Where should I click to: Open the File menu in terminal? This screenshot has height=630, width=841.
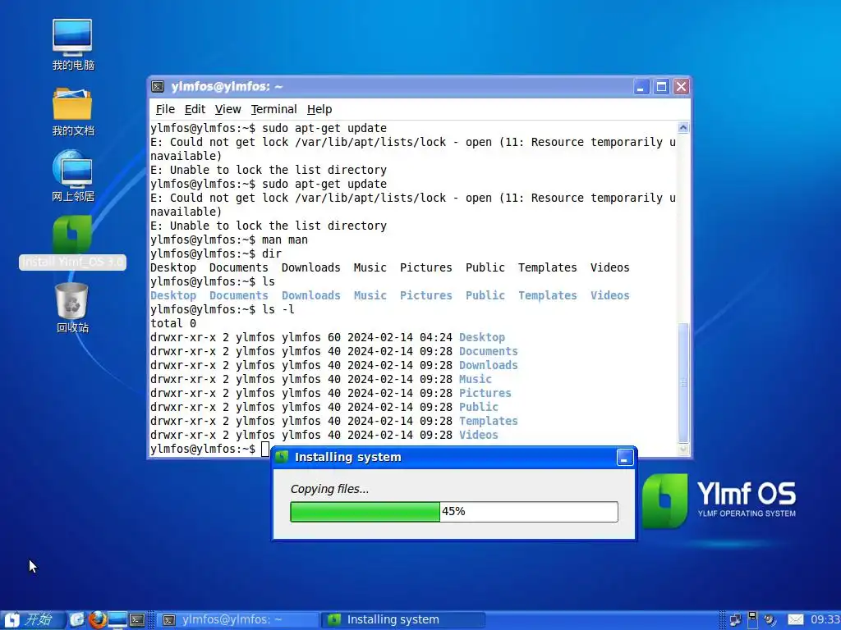[x=165, y=109]
